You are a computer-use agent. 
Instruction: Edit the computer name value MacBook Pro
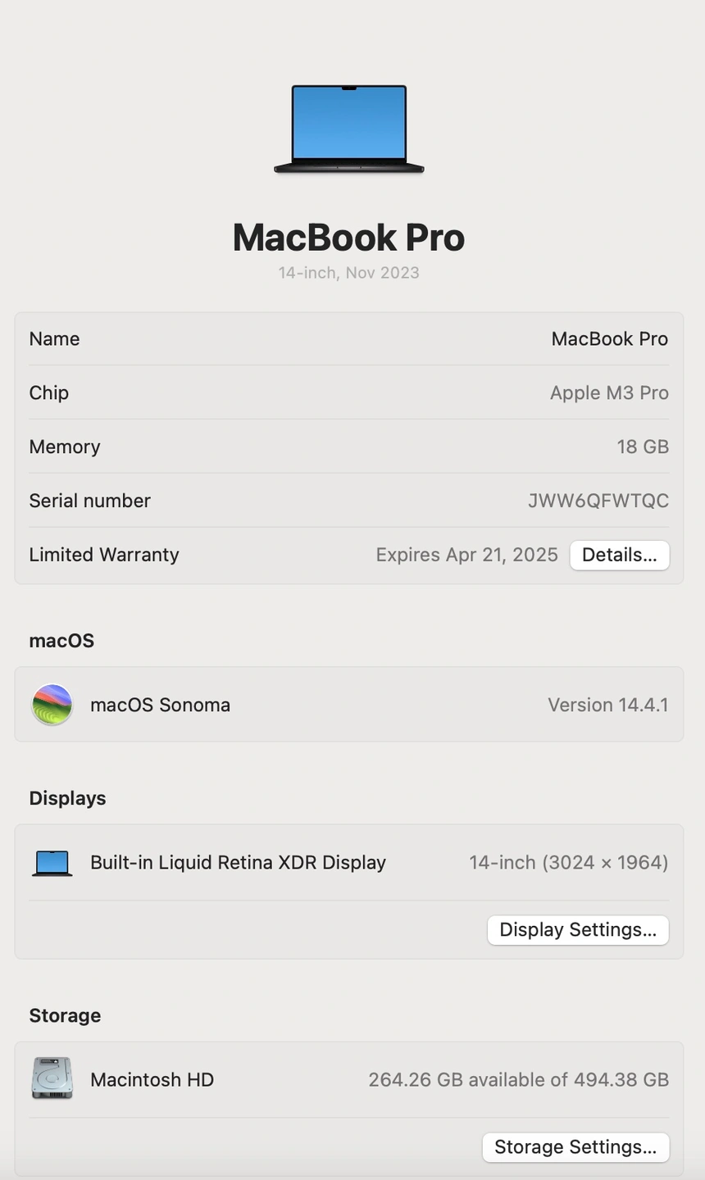[609, 339]
